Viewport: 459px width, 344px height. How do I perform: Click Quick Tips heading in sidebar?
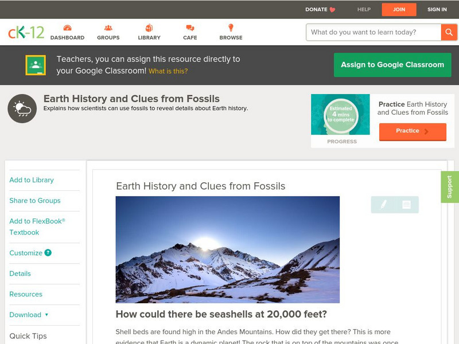[28, 336]
